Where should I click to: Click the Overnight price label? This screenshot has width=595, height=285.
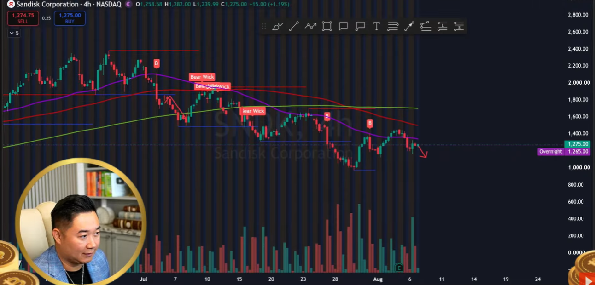pyautogui.click(x=551, y=152)
